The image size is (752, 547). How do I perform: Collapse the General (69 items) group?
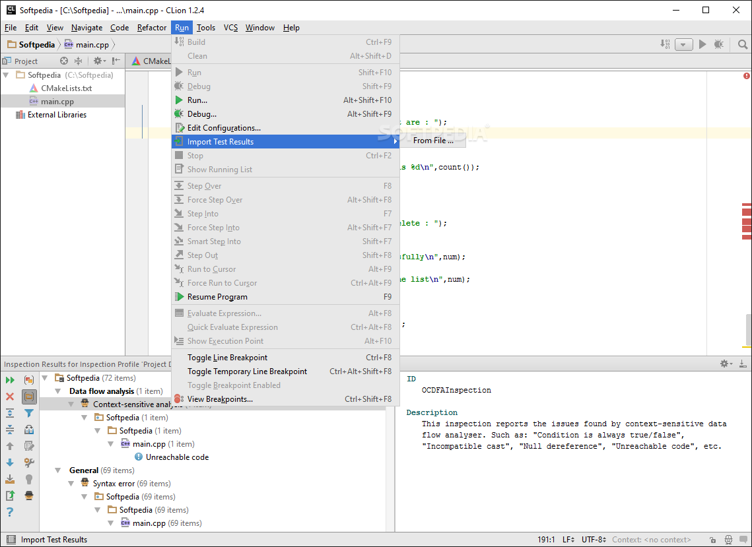58,470
